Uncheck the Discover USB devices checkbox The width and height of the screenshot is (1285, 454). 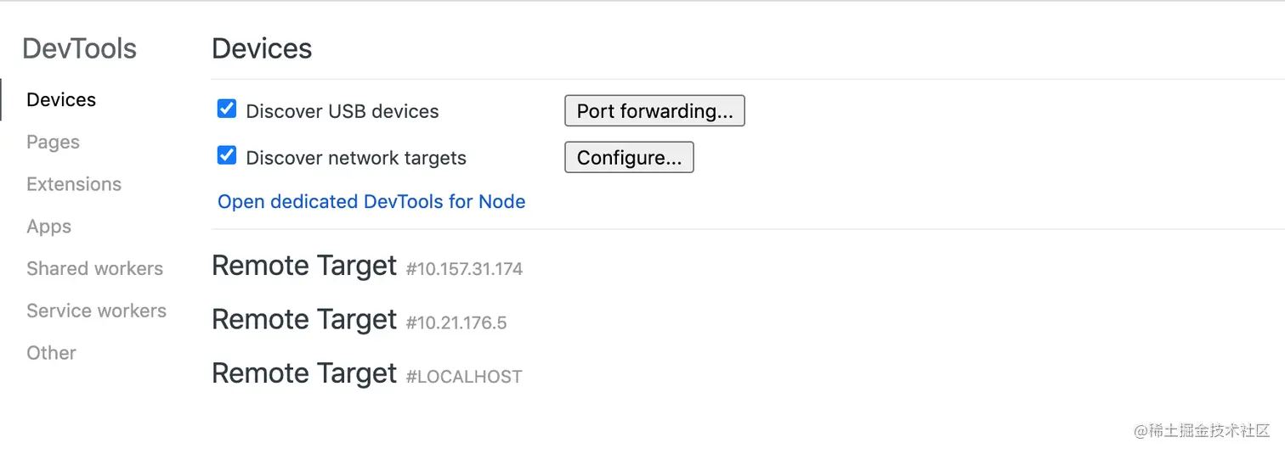[x=227, y=109]
